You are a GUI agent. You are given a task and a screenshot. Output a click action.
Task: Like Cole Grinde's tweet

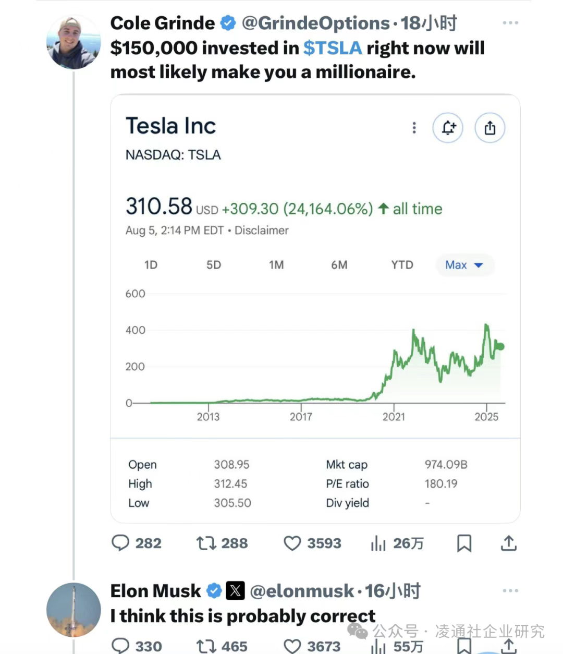click(292, 543)
